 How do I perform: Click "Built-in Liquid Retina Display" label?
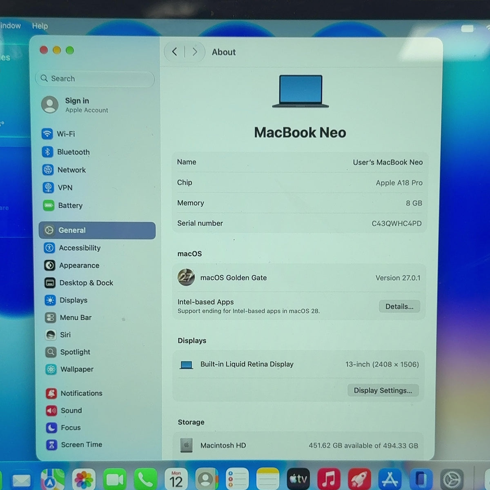(x=247, y=364)
